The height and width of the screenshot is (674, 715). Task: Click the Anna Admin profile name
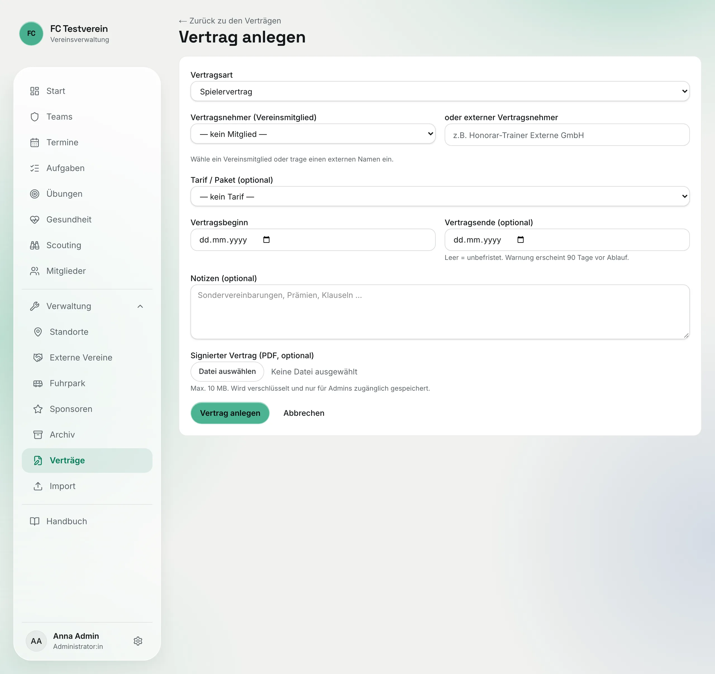(x=76, y=636)
